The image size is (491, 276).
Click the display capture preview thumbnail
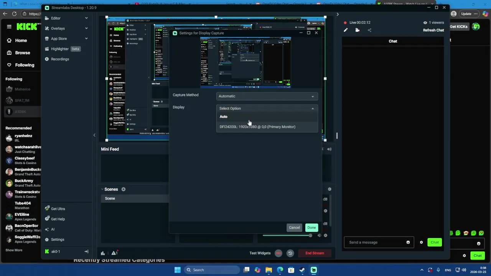[x=245, y=62]
